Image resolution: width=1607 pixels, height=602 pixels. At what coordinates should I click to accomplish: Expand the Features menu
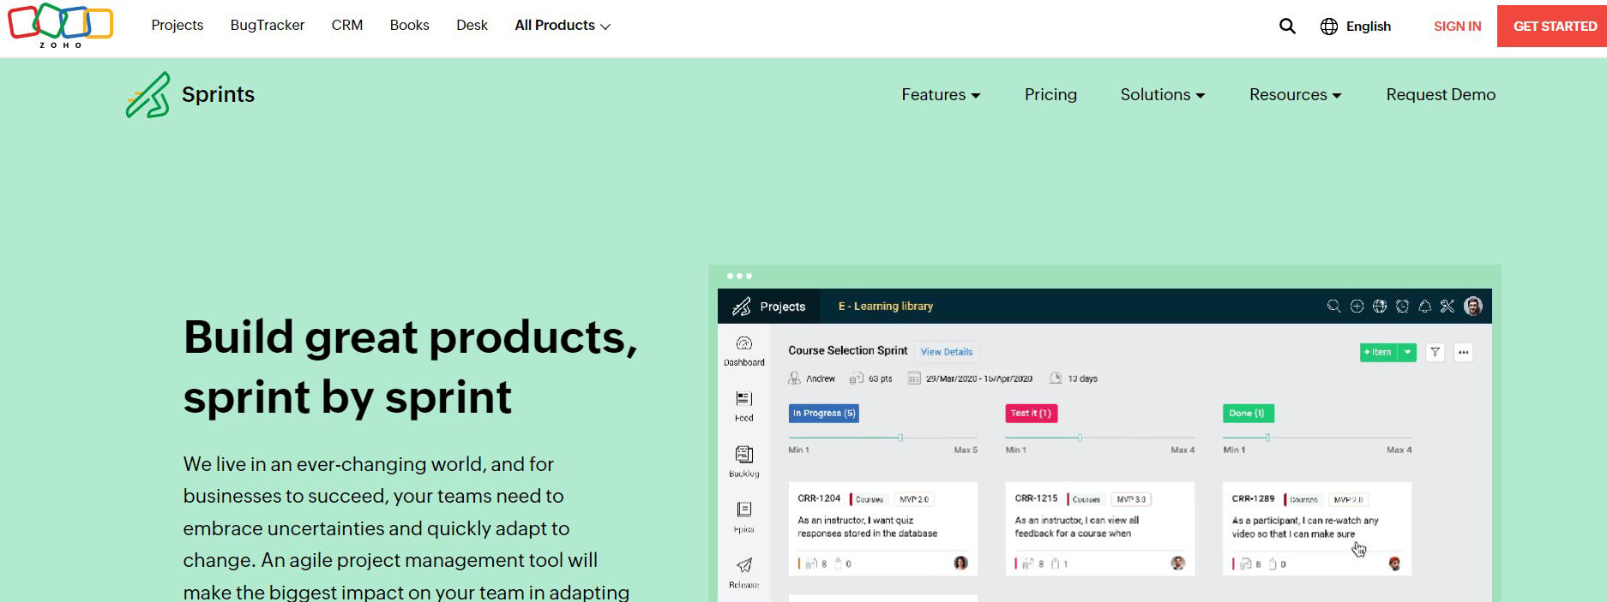pos(941,94)
